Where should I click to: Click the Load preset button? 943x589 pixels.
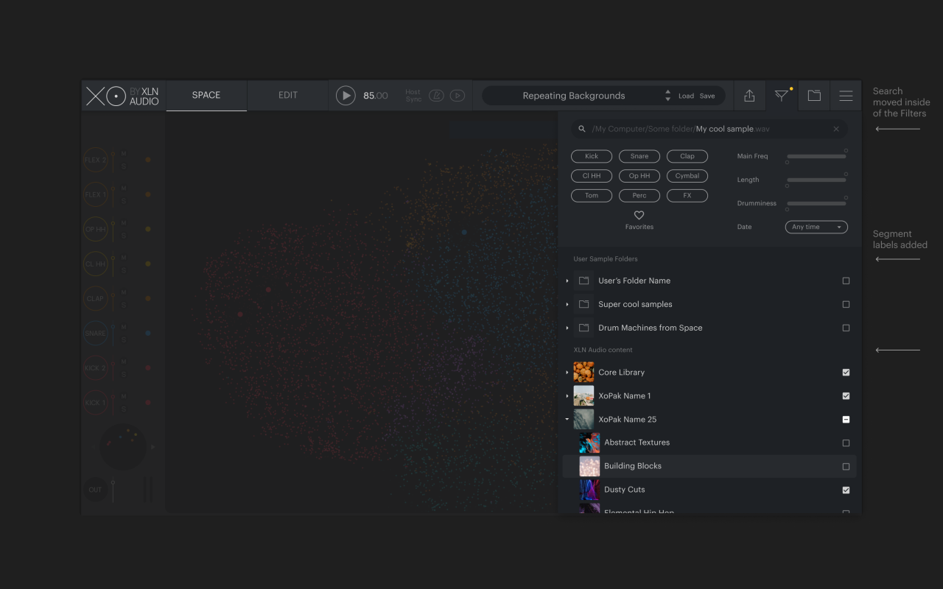click(x=686, y=96)
